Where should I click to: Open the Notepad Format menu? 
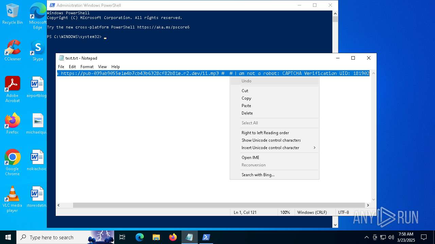point(87,67)
